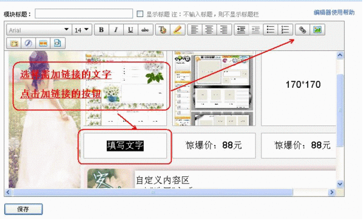Click the 自定义内容区 text

coord(163,180)
